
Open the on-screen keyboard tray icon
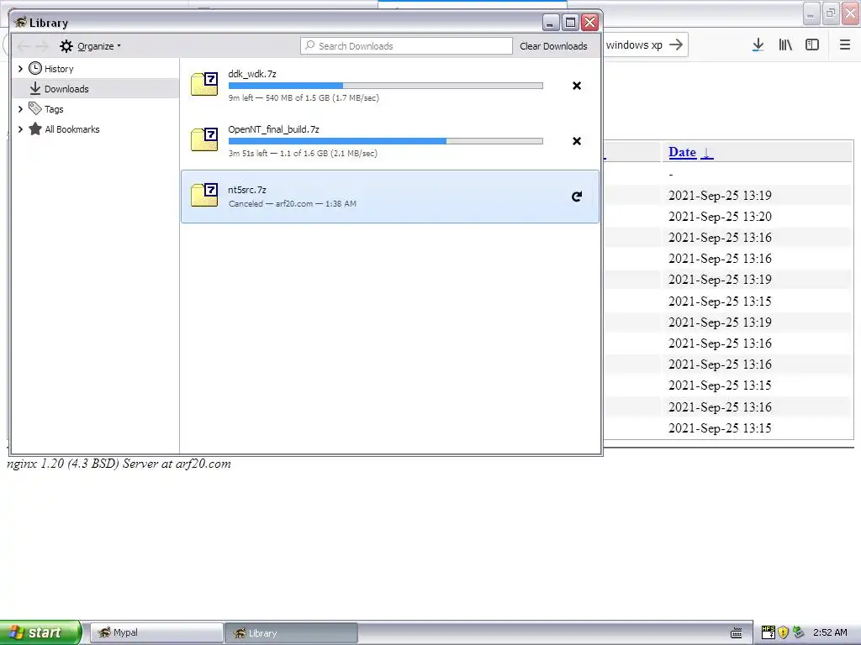tap(736, 632)
